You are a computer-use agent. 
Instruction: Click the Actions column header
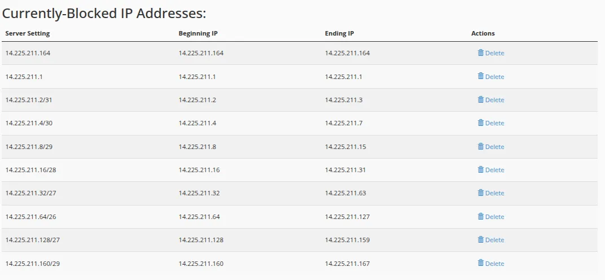point(483,33)
